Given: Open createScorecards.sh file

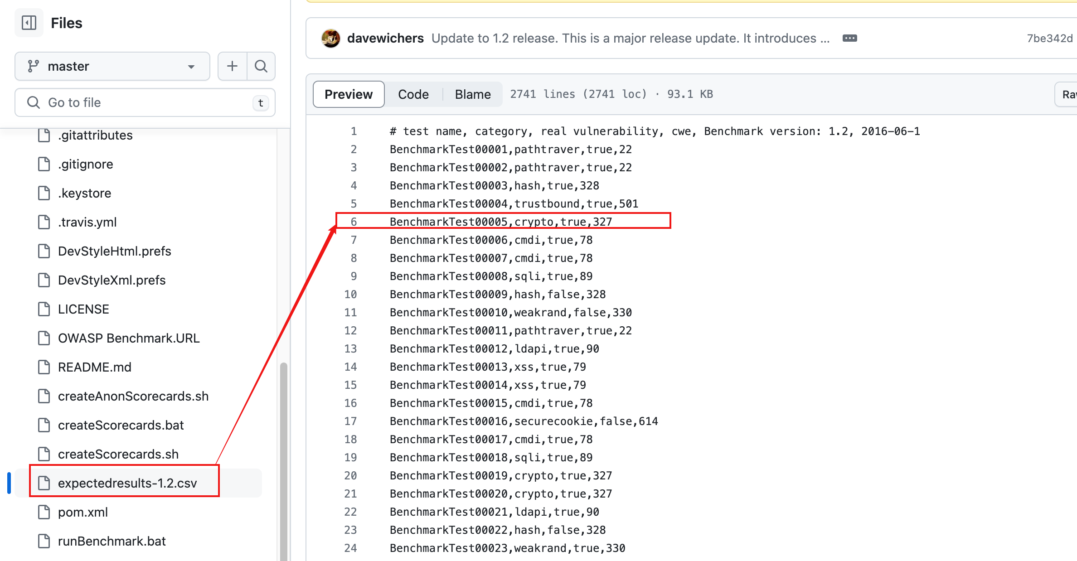Looking at the screenshot, I should click(118, 454).
